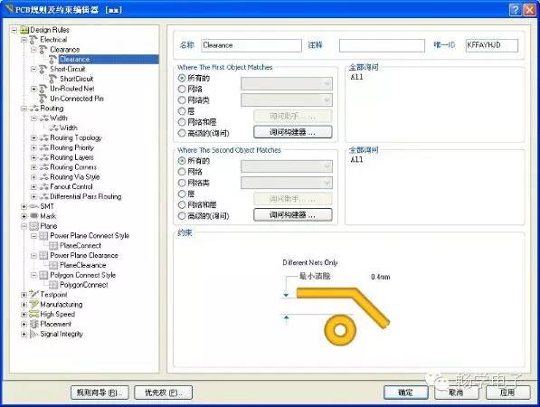The height and width of the screenshot is (407, 540).
Task: Select 网络 radio in First Object Matches
Action: coord(182,90)
